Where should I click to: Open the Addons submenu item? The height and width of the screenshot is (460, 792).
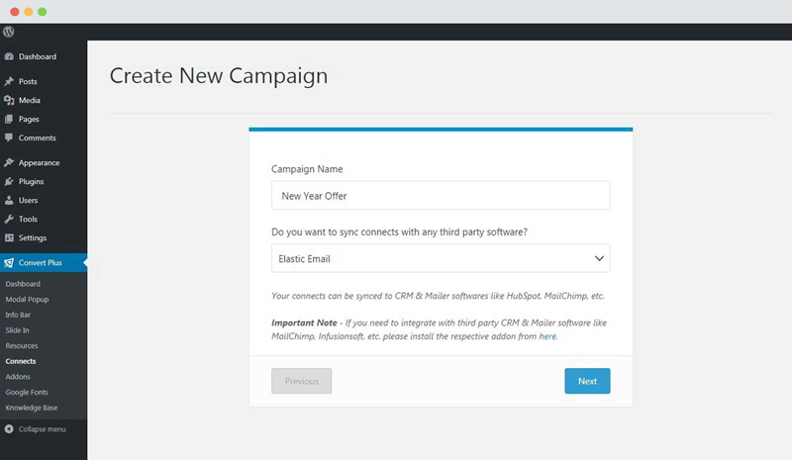18,377
